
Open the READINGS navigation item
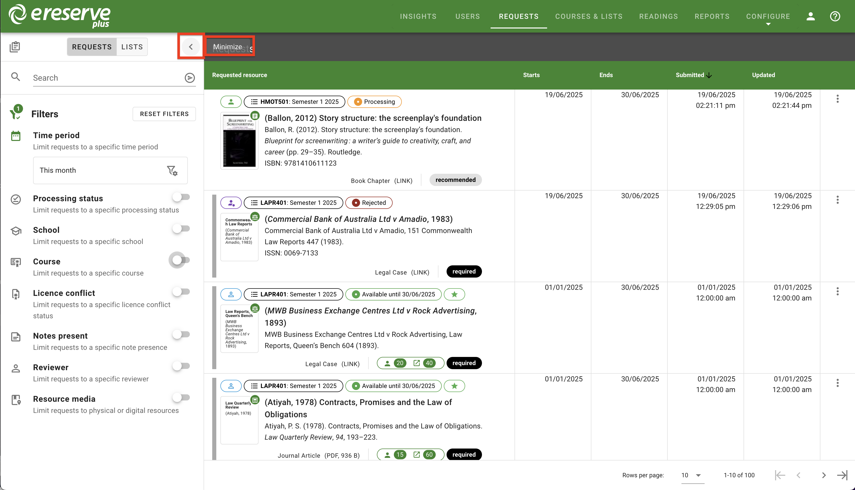click(x=658, y=16)
